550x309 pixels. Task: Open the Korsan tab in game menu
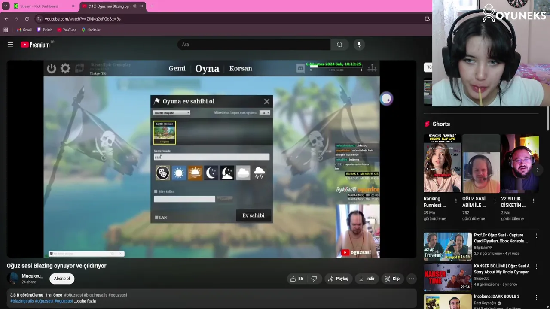pyautogui.click(x=241, y=68)
